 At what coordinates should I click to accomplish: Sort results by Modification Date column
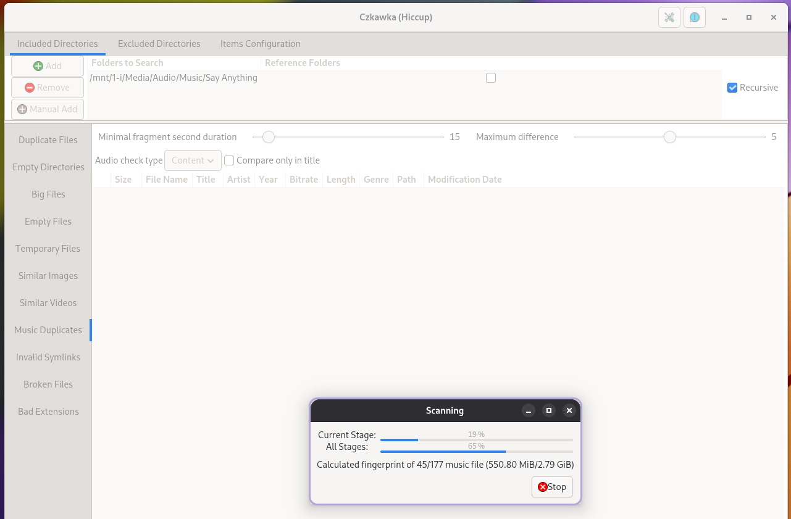[x=465, y=180]
